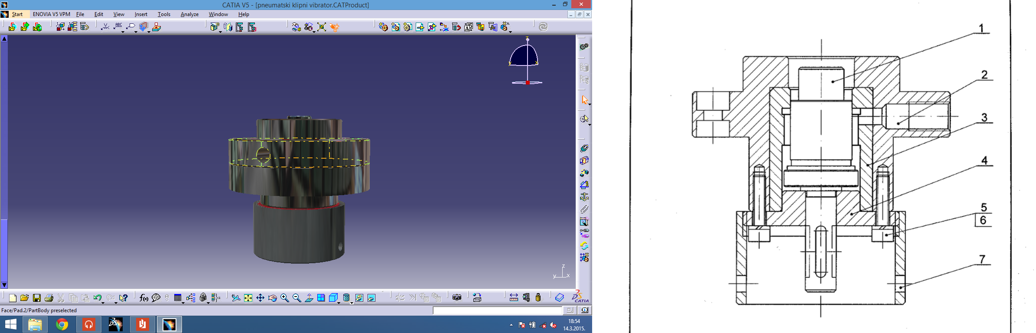Click the Isometric View cube icon
Viewport: 1036px width, 333px height.
(x=333, y=298)
